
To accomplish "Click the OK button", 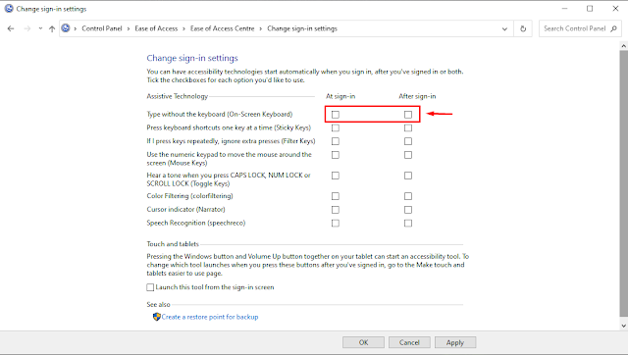I will pos(363,342).
